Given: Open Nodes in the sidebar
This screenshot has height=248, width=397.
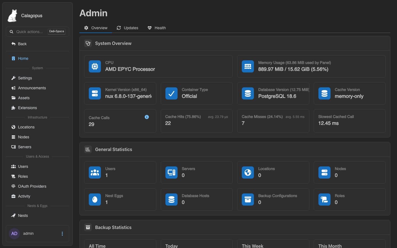Looking at the screenshot, I should pyautogui.click(x=37, y=137).
